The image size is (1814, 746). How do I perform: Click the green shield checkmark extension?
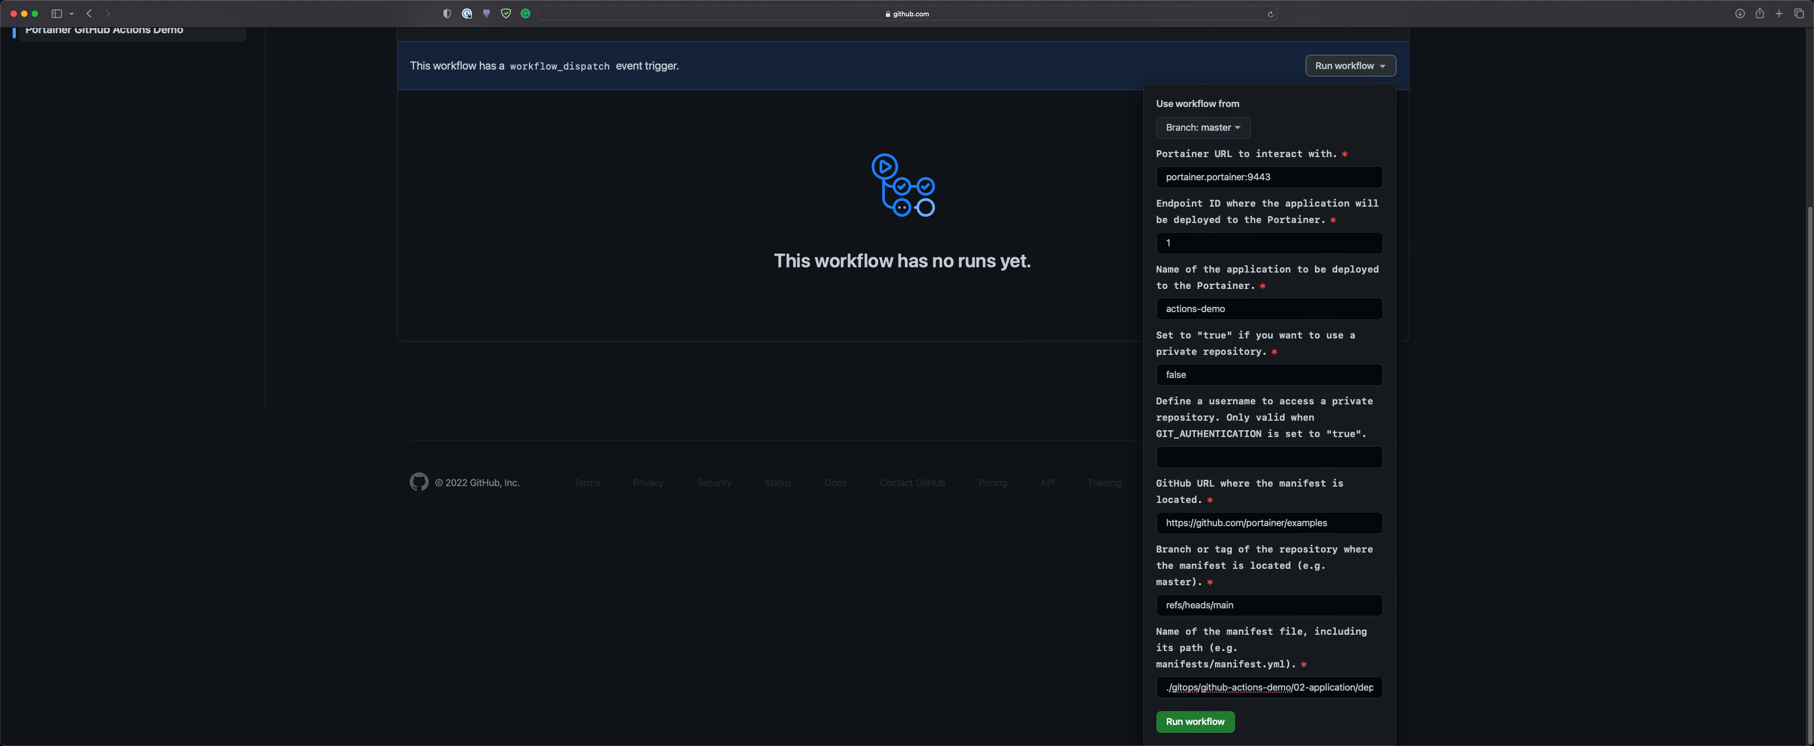(x=506, y=13)
